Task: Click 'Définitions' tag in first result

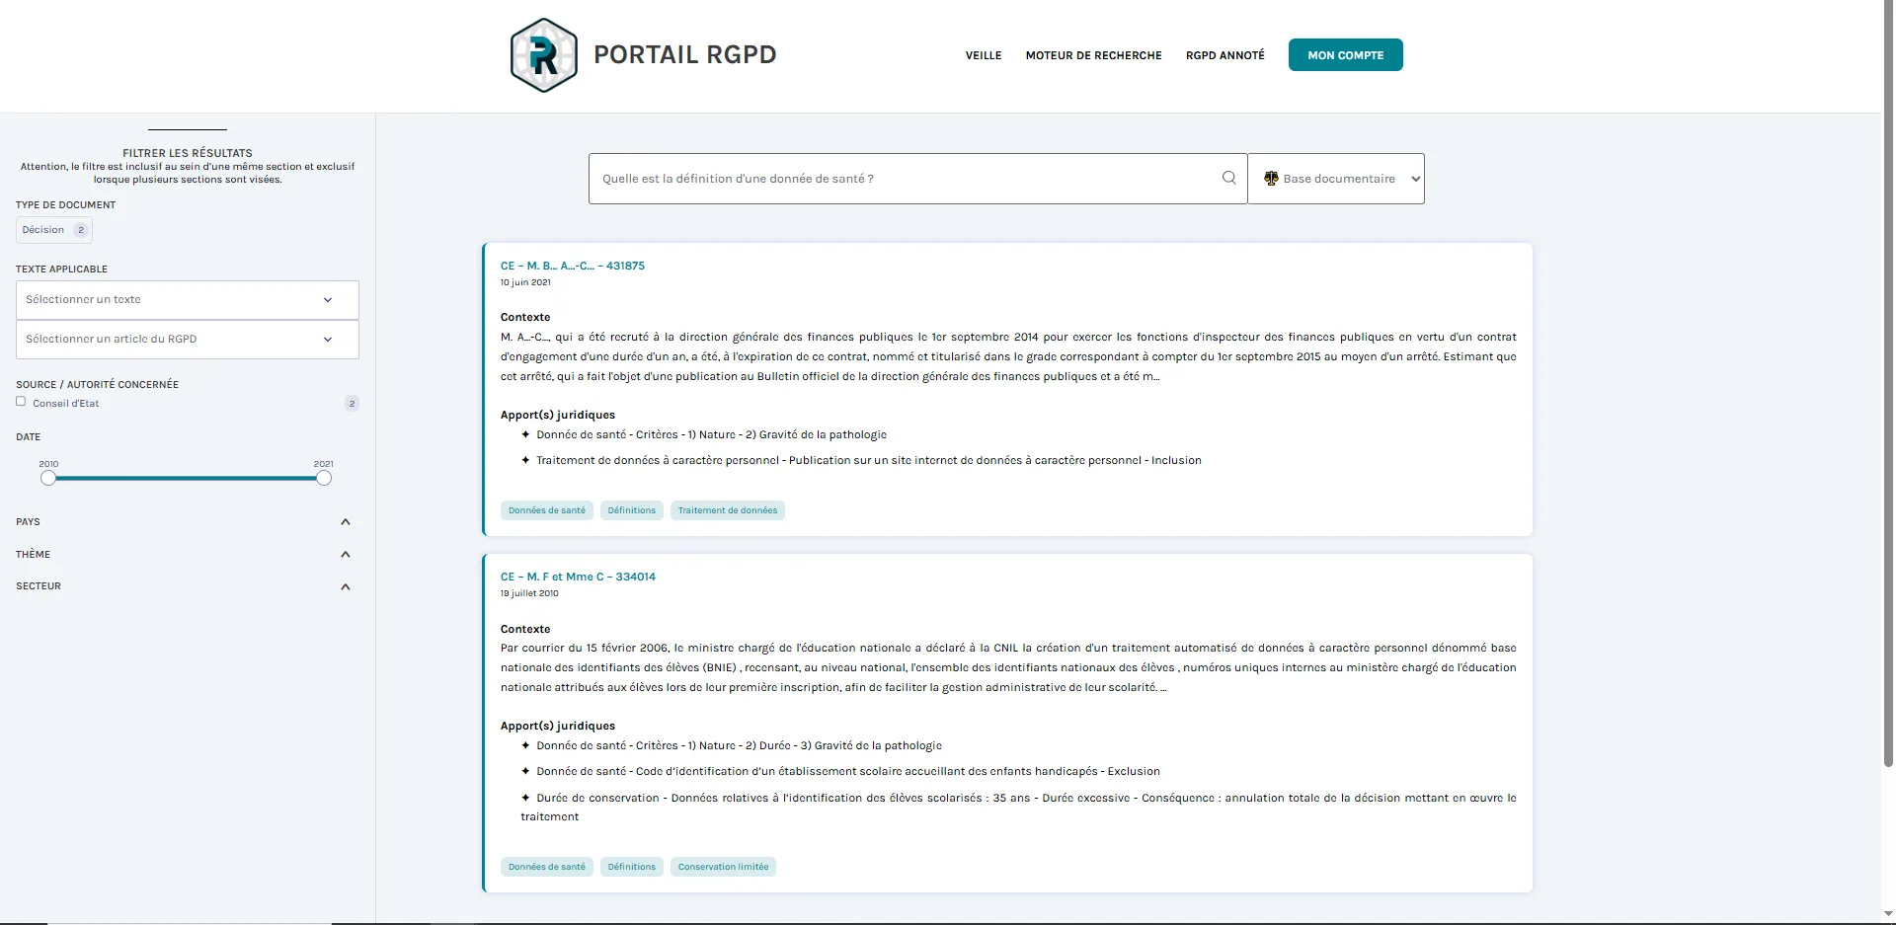Action: pos(632,510)
